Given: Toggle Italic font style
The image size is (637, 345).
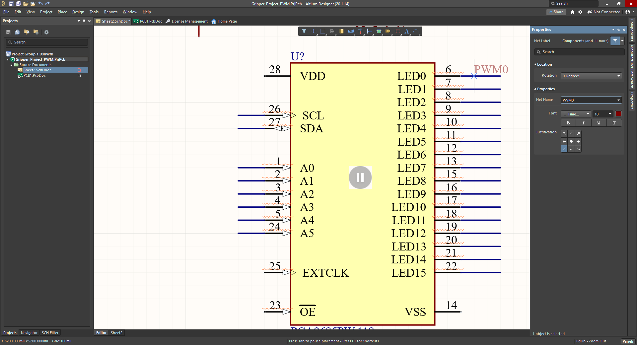Looking at the screenshot, I should point(584,123).
